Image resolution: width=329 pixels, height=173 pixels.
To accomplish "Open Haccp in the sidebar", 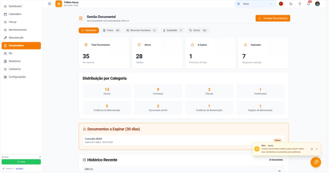I will [x=21, y=22].
